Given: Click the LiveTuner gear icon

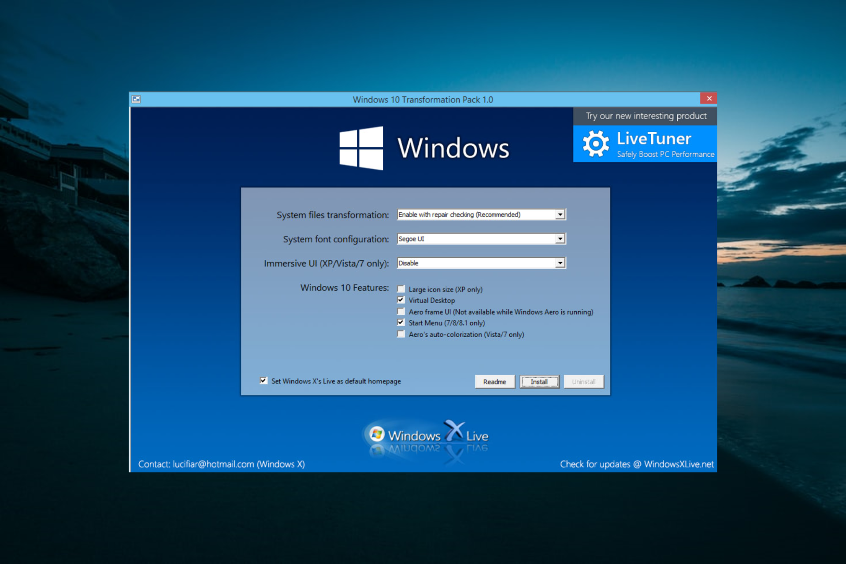Looking at the screenshot, I should (x=596, y=144).
